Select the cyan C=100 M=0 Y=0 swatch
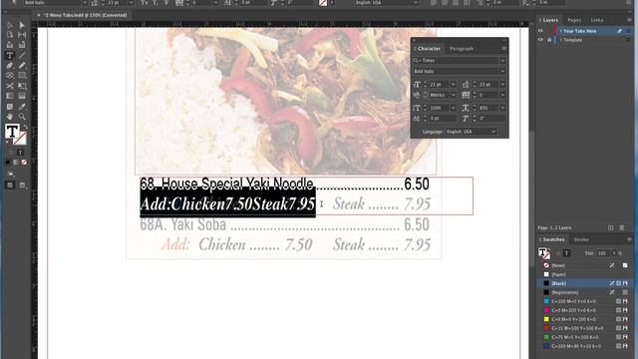The width and height of the screenshot is (638, 359). tap(585, 301)
